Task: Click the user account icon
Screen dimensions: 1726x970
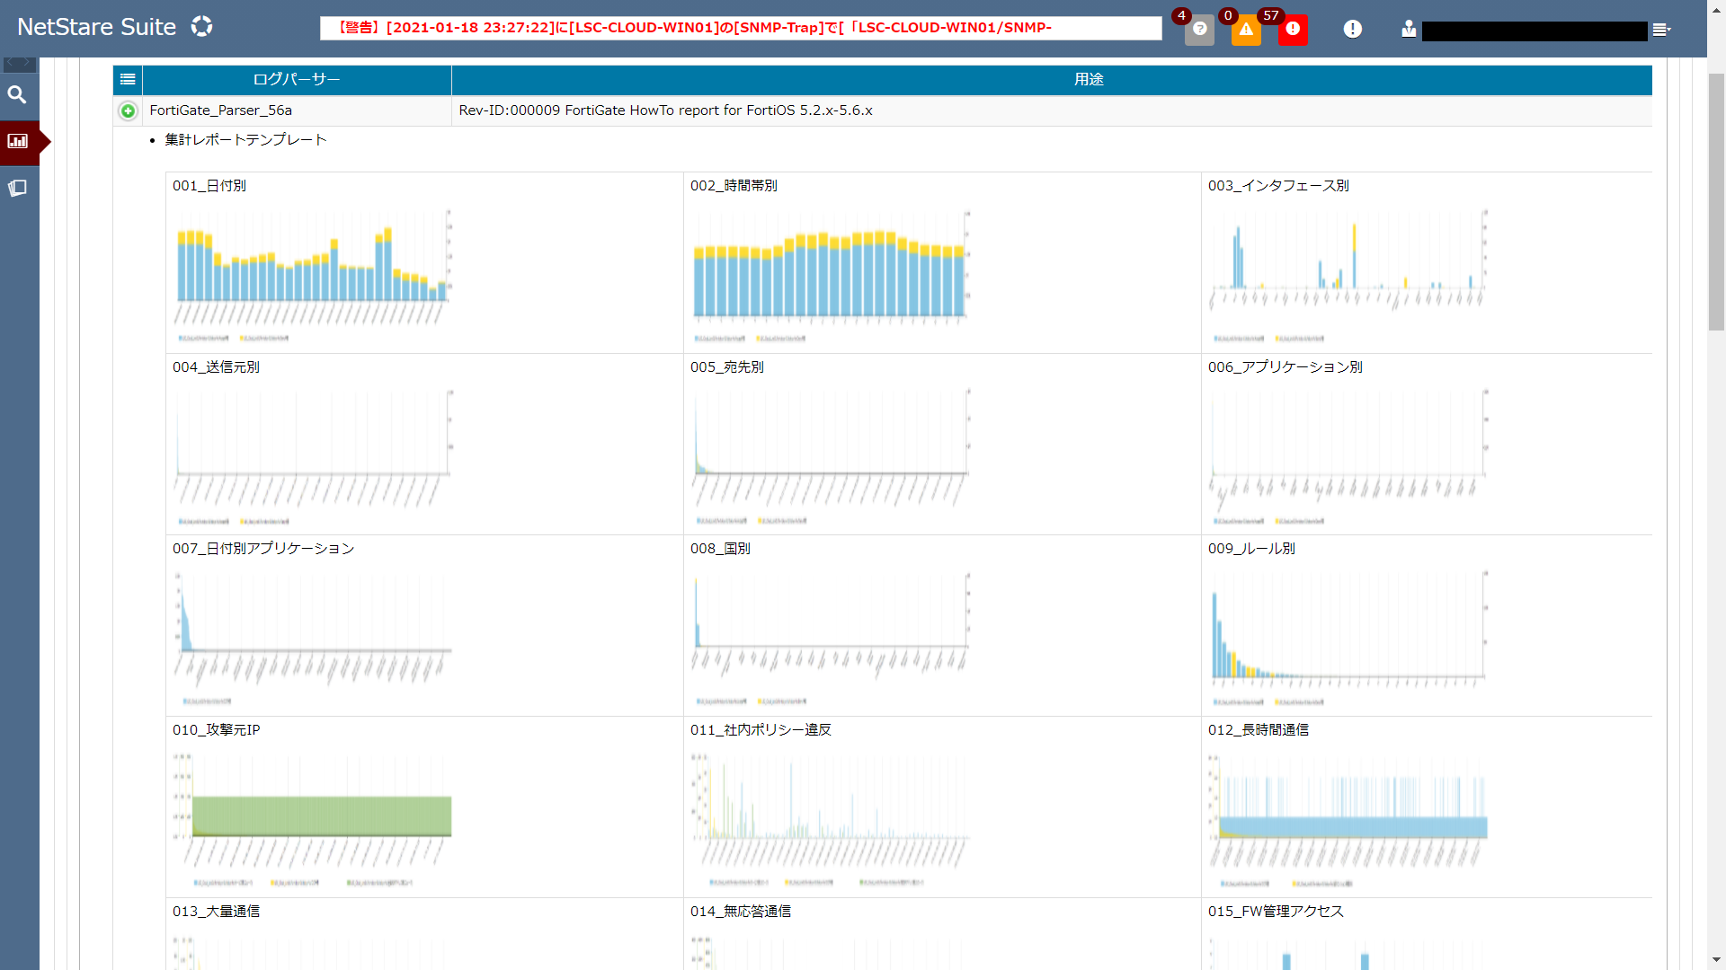Action: 1409,30
